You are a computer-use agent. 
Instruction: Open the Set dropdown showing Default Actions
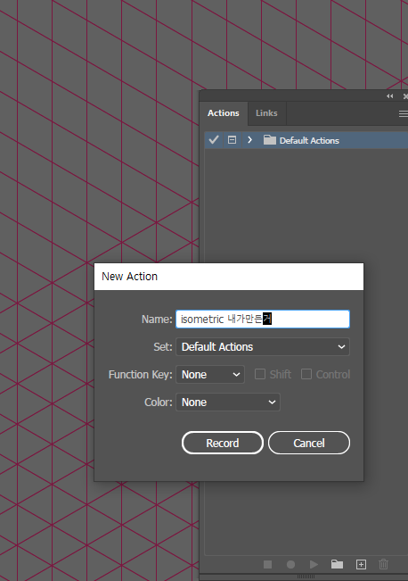(x=263, y=347)
